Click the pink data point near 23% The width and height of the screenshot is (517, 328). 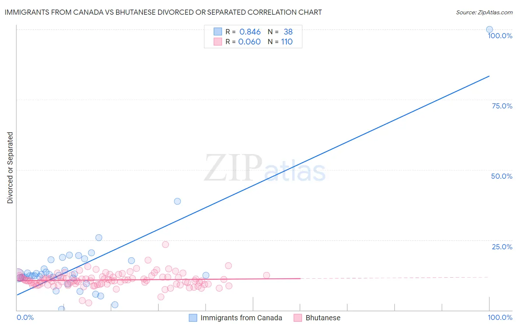165,245
